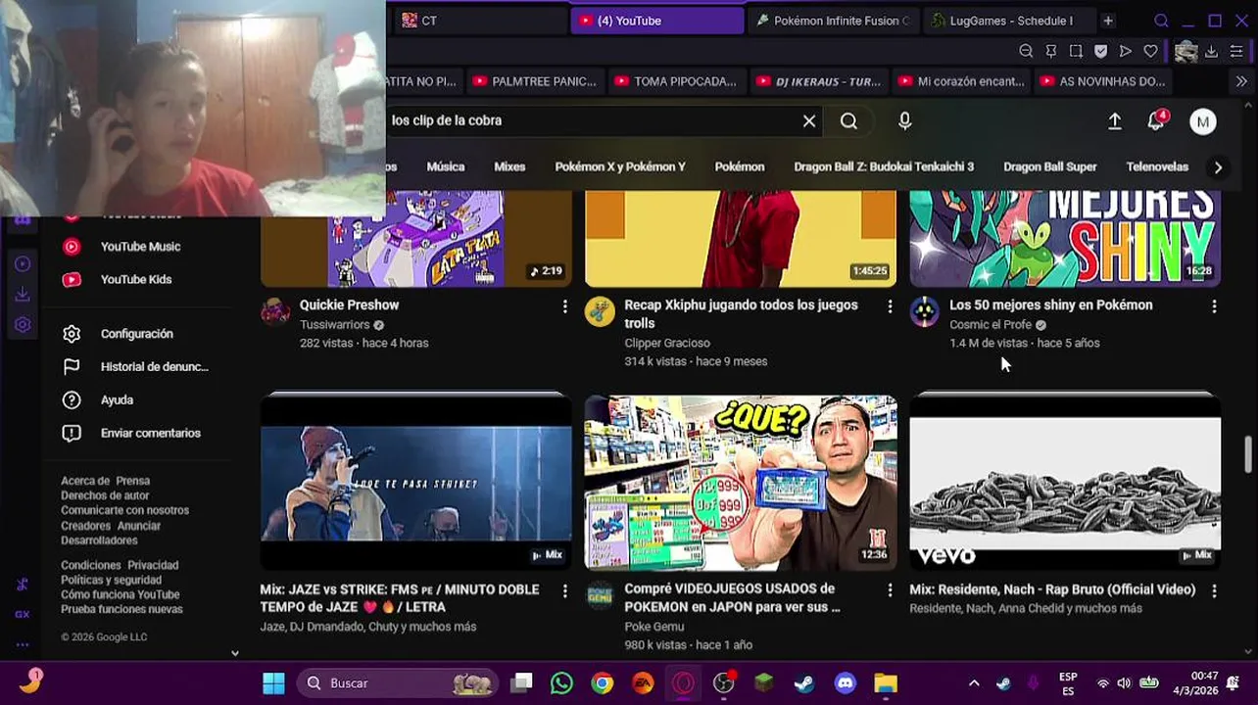The image size is (1258, 705).
Task: Open the Mi corazón encant... bookmark
Action: (x=961, y=81)
